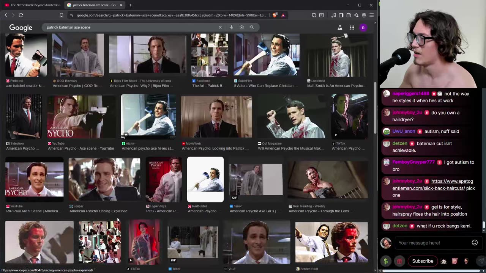Open the Bijou Film Board result title
Screen dimensions: 486x273
(x=141, y=86)
